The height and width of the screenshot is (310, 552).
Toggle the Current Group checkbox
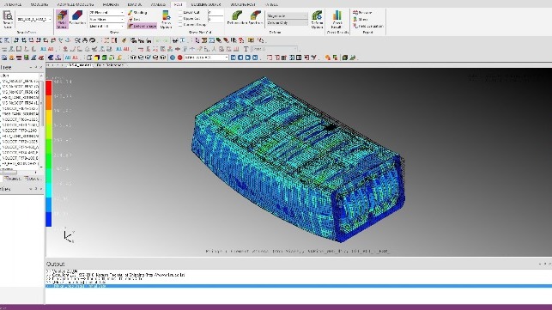pyautogui.click(x=180, y=25)
